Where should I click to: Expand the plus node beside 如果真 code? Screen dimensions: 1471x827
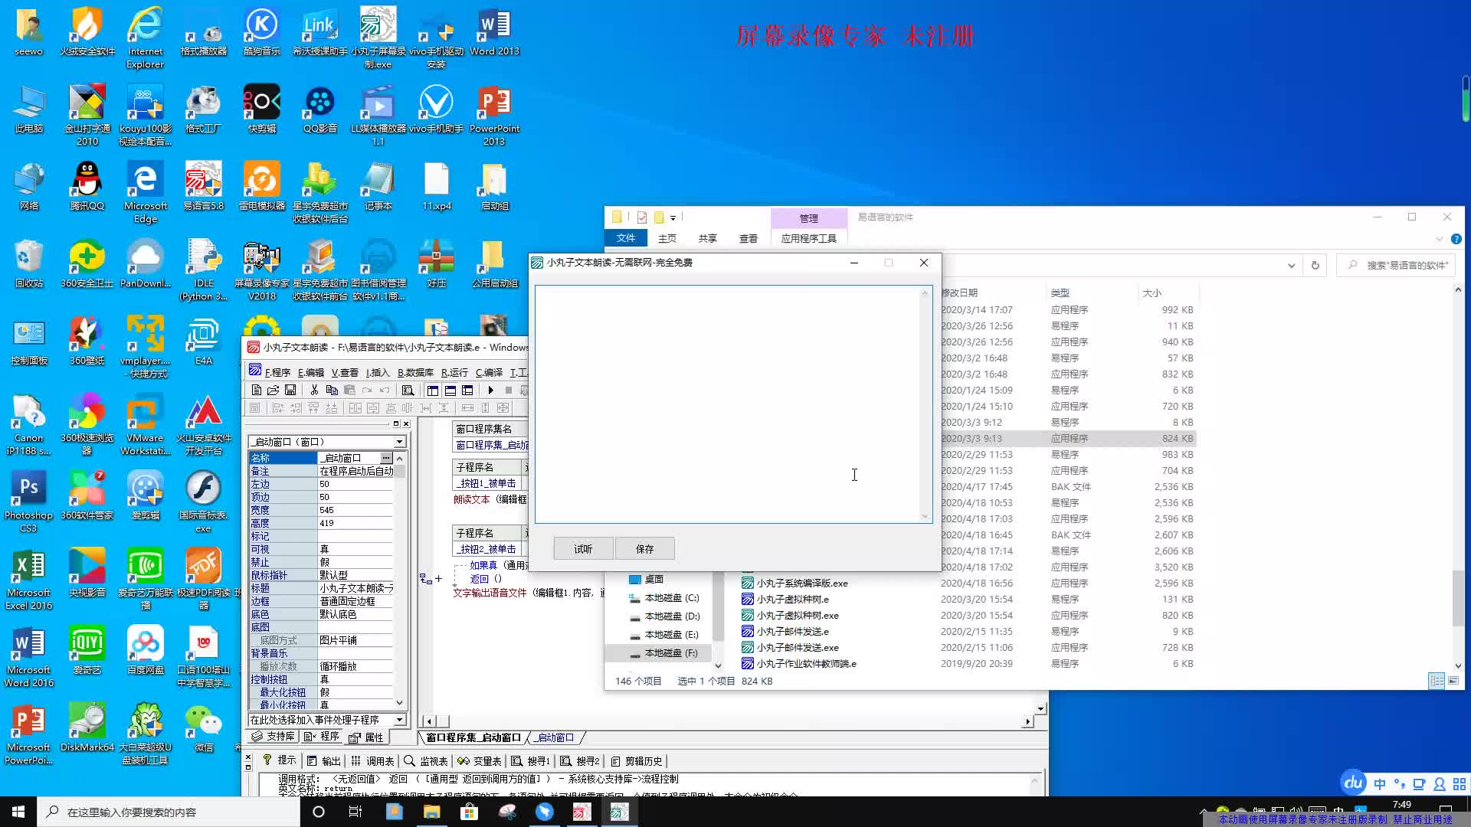tap(438, 579)
